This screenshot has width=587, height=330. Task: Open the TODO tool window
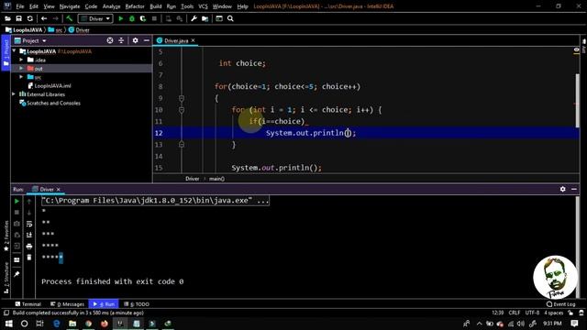[x=137, y=304]
